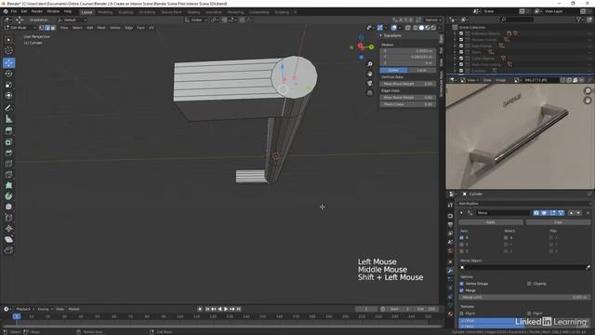This screenshot has width=595, height=335.
Task: Select the Local transform button
Action: [421, 71]
